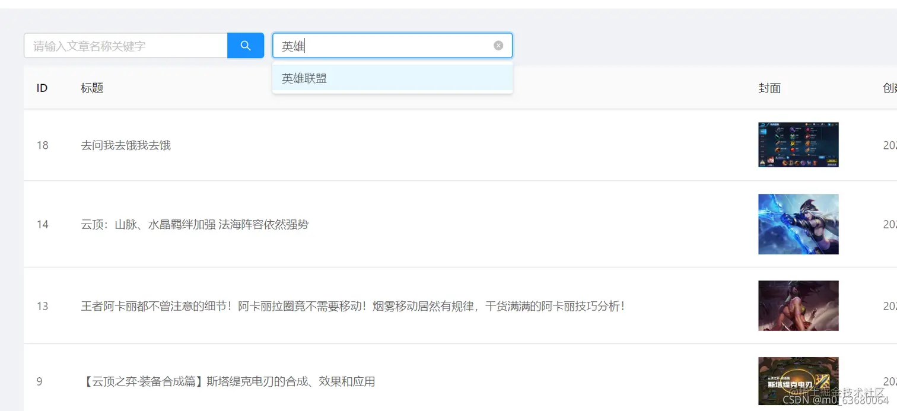Click the 封面 column header
This screenshot has height=411, width=897.
coord(769,88)
